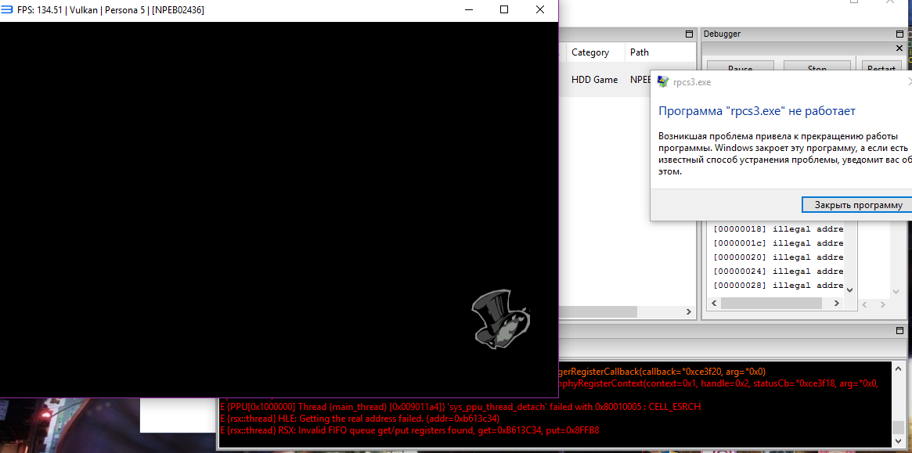
Task: Float the log panel using its dock icon
Action: (899, 331)
